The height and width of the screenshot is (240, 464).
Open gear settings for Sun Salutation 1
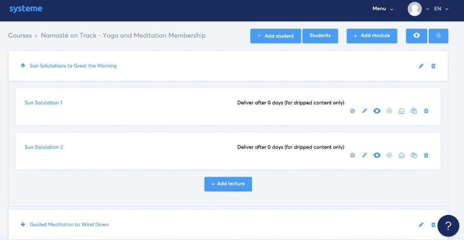[x=389, y=111]
